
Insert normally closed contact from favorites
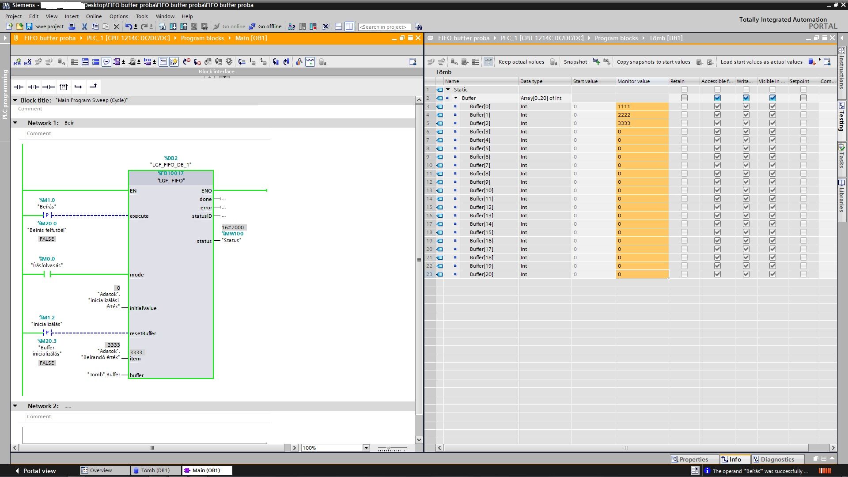pos(34,87)
